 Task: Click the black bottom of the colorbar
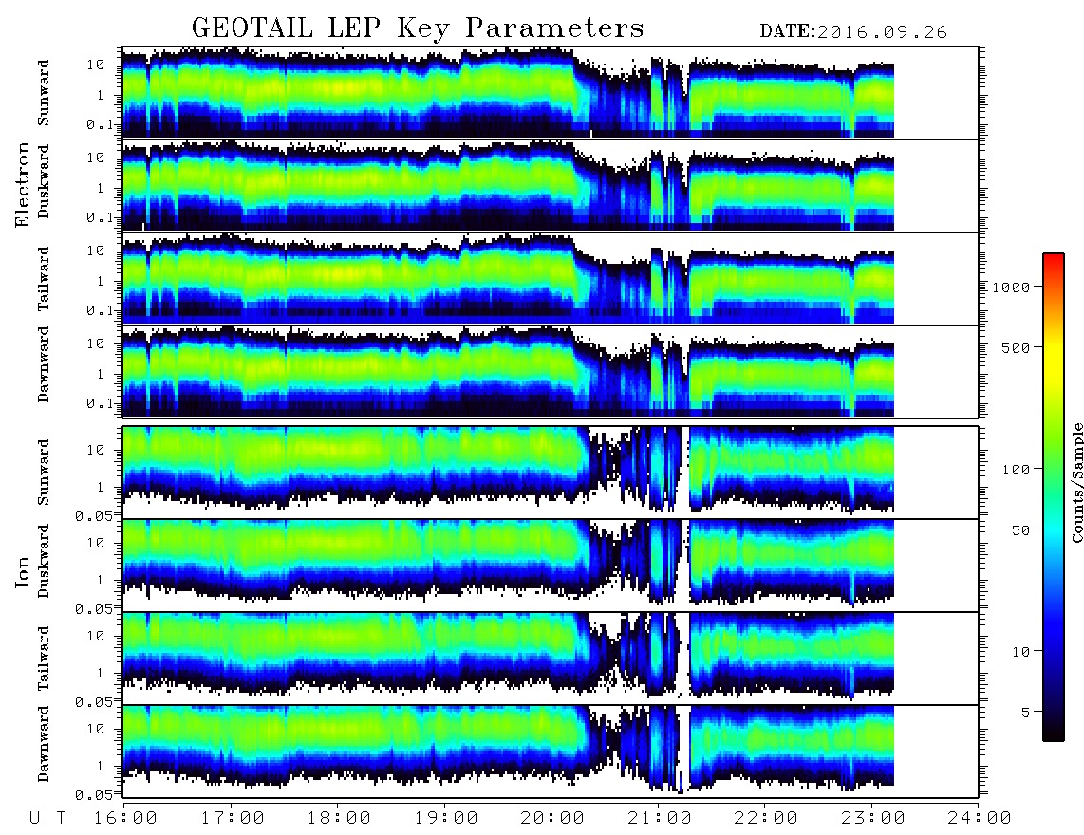(1053, 734)
